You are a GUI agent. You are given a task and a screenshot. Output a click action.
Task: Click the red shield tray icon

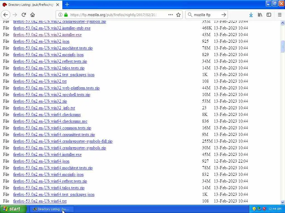tap(264, 209)
